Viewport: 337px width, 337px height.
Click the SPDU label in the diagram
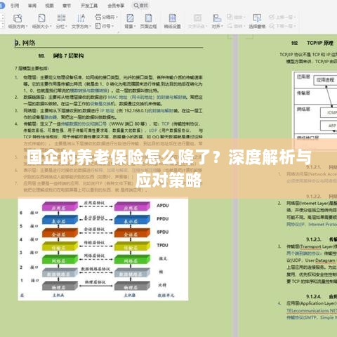click(163, 232)
